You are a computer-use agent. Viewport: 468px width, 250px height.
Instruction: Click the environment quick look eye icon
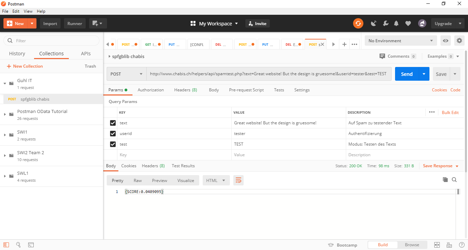click(x=446, y=41)
